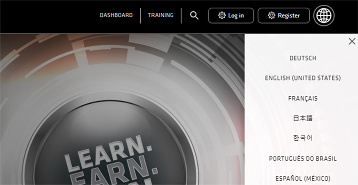Click the Log in button
Screen dimensions: 358x185
click(x=231, y=16)
